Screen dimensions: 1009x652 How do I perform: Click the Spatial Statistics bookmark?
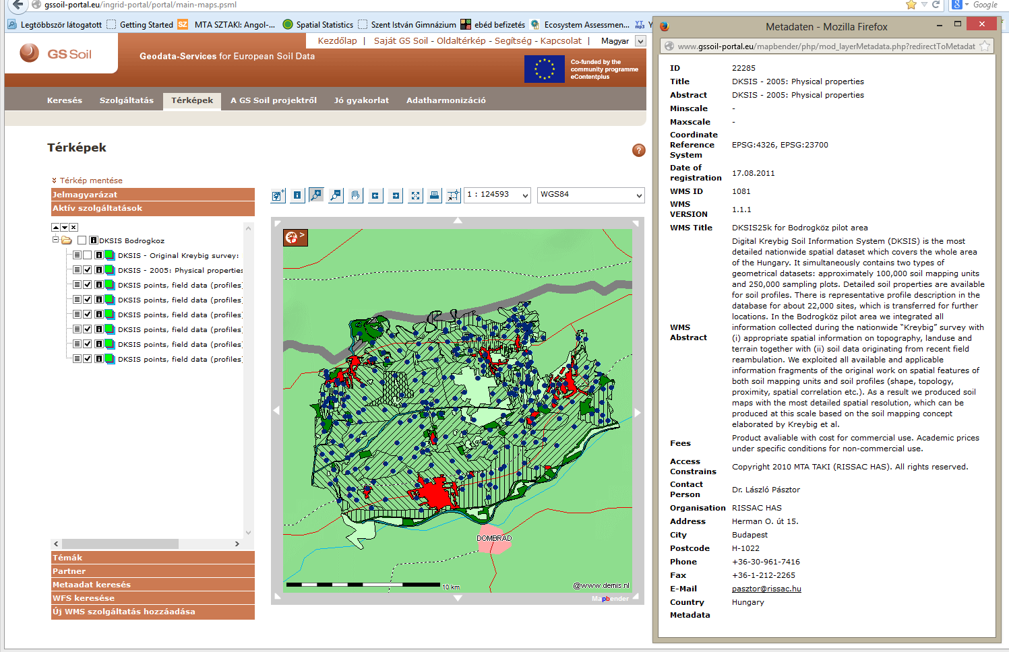point(318,25)
